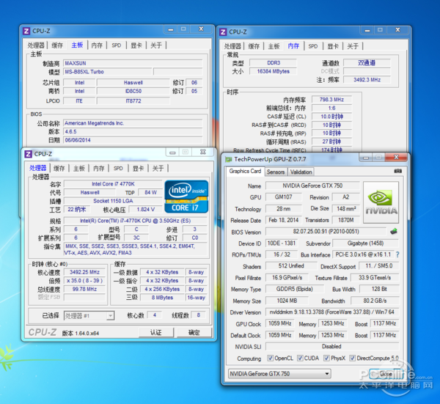The image size is (440, 404).
Task: Click the Intel Core i7 4770K name field
Action: [113, 184]
